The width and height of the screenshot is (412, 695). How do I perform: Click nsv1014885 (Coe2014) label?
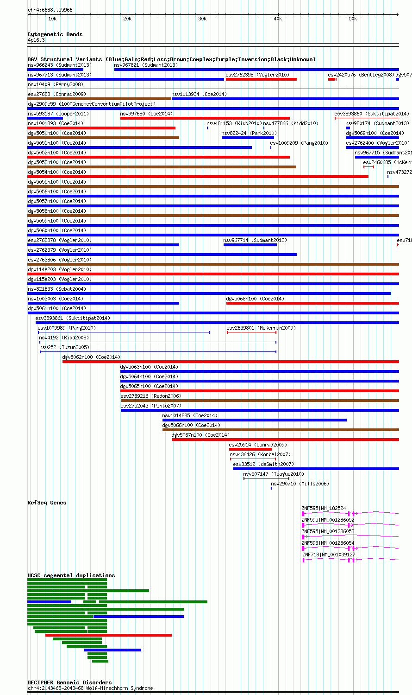tap(190, 415)
